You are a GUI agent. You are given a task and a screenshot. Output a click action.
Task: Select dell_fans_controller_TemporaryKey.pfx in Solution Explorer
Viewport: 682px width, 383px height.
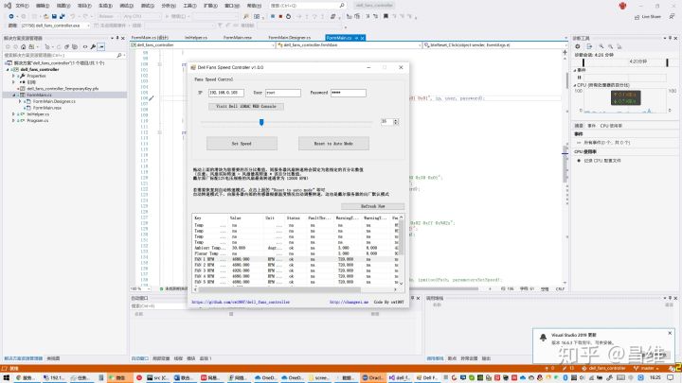(63, 89)
